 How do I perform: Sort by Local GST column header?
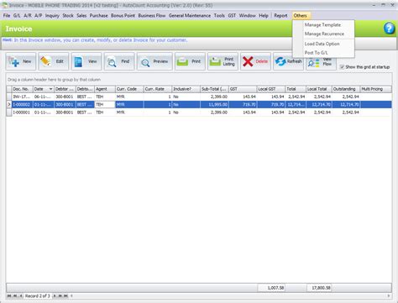[271, 89]
